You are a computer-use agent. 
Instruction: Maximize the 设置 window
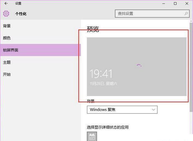[175, 4]
